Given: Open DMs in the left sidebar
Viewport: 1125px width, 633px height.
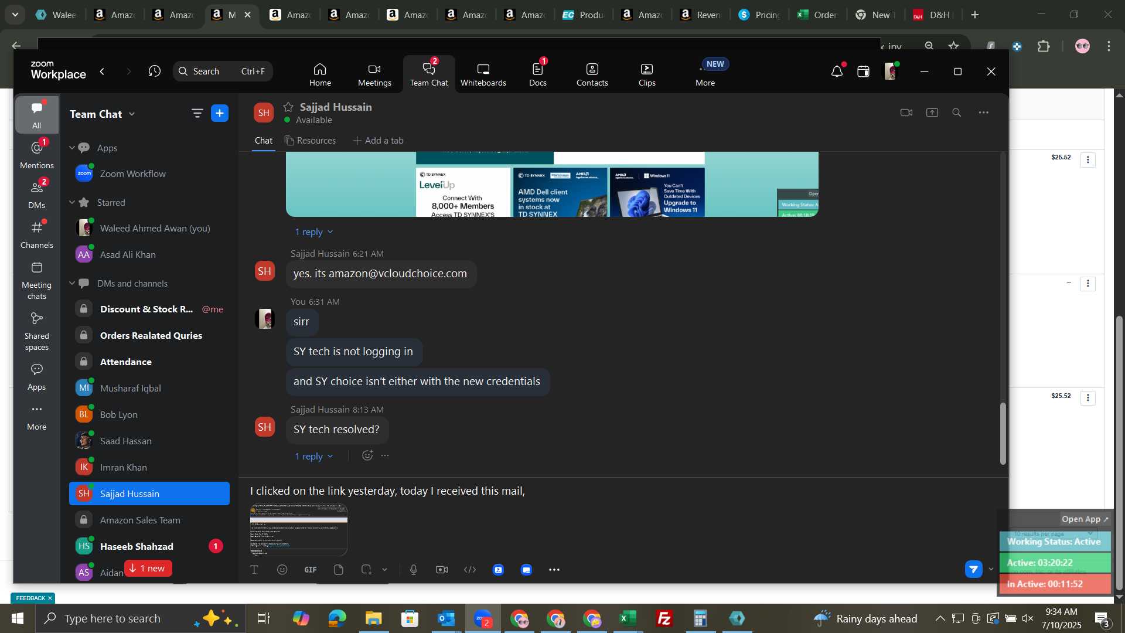Looking at the screenshot, I should (37, 195).
